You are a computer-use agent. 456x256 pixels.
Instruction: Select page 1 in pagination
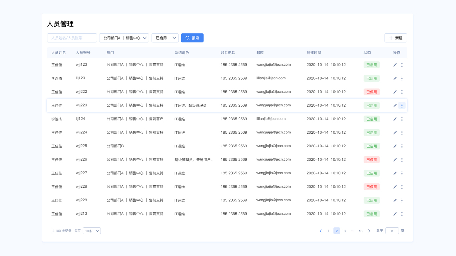328,231
